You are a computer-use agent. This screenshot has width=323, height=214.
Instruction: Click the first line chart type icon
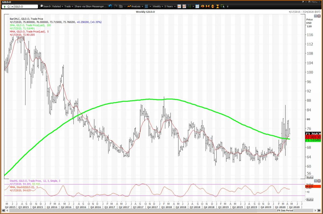pyautogui.click(x=179, y=6)
